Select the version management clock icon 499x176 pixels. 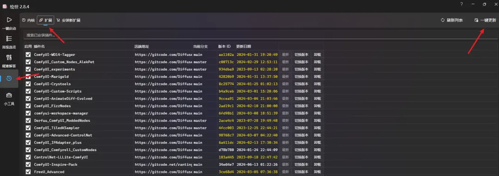point(9,78)
